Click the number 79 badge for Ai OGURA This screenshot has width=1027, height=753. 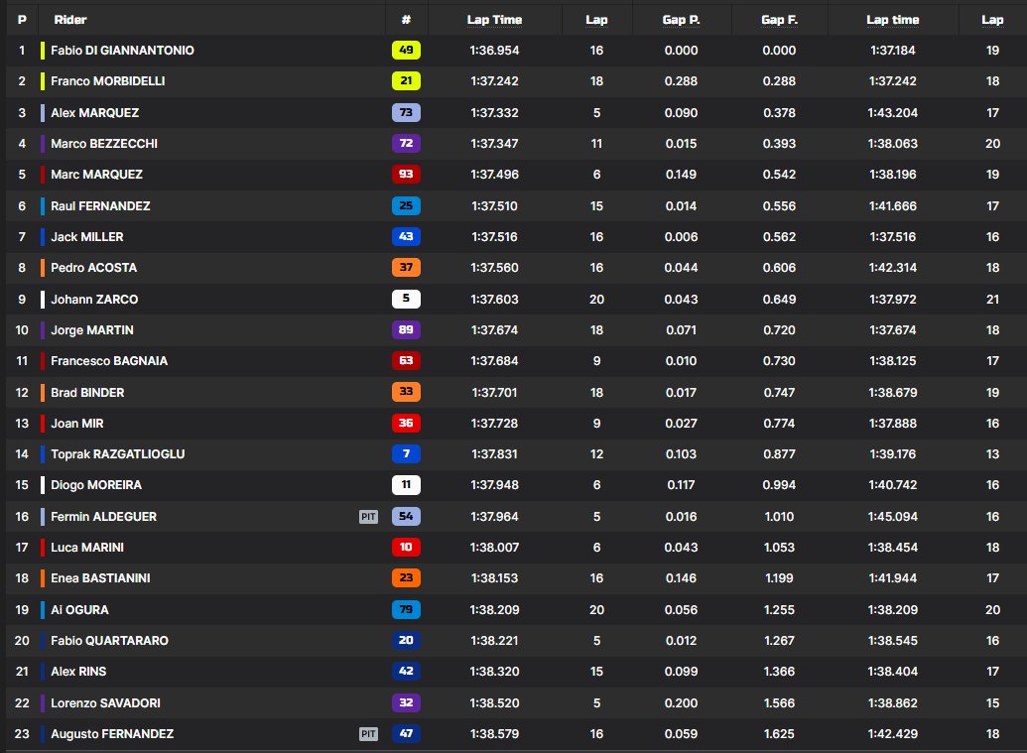click(407, 609)
